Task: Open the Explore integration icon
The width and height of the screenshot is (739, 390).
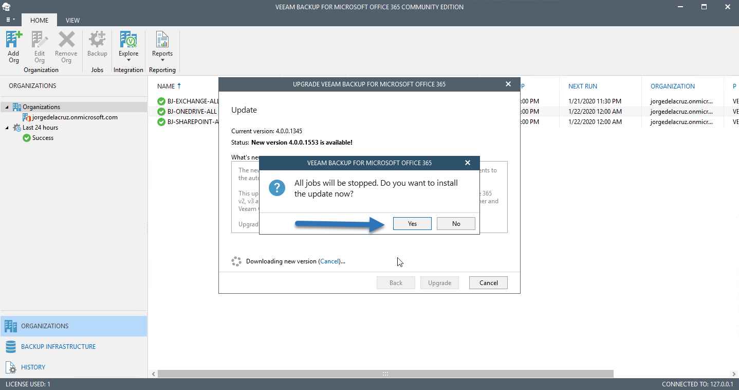Action: (128, 40)
